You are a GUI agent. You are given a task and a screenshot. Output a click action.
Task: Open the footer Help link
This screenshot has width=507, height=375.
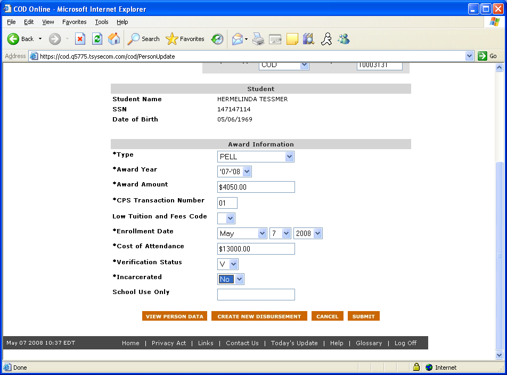click(x=337, y=343)
